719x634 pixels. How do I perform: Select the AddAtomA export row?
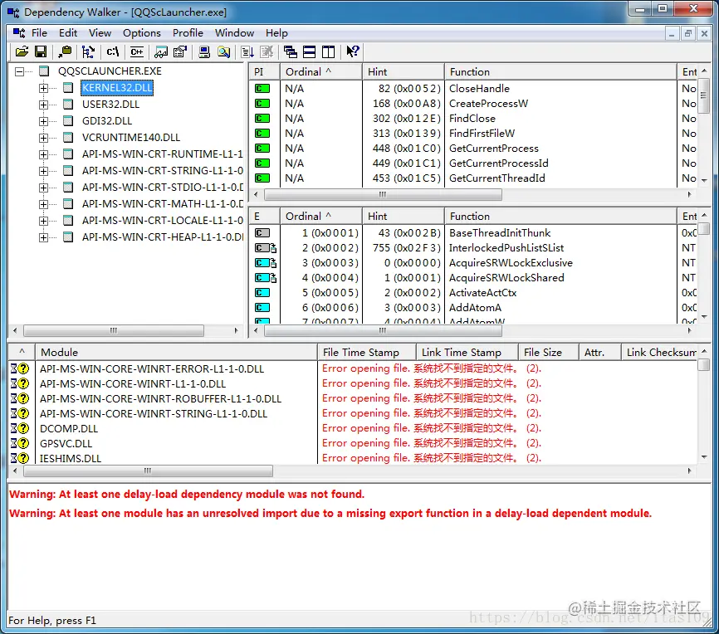(x=473, y=308)
